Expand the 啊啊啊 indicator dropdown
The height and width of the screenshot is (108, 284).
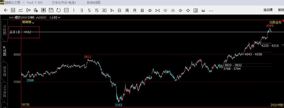(x=28, y=23)
